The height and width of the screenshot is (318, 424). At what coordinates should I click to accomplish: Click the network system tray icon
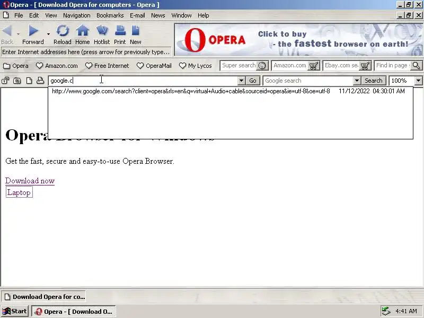tap(386, 312)
